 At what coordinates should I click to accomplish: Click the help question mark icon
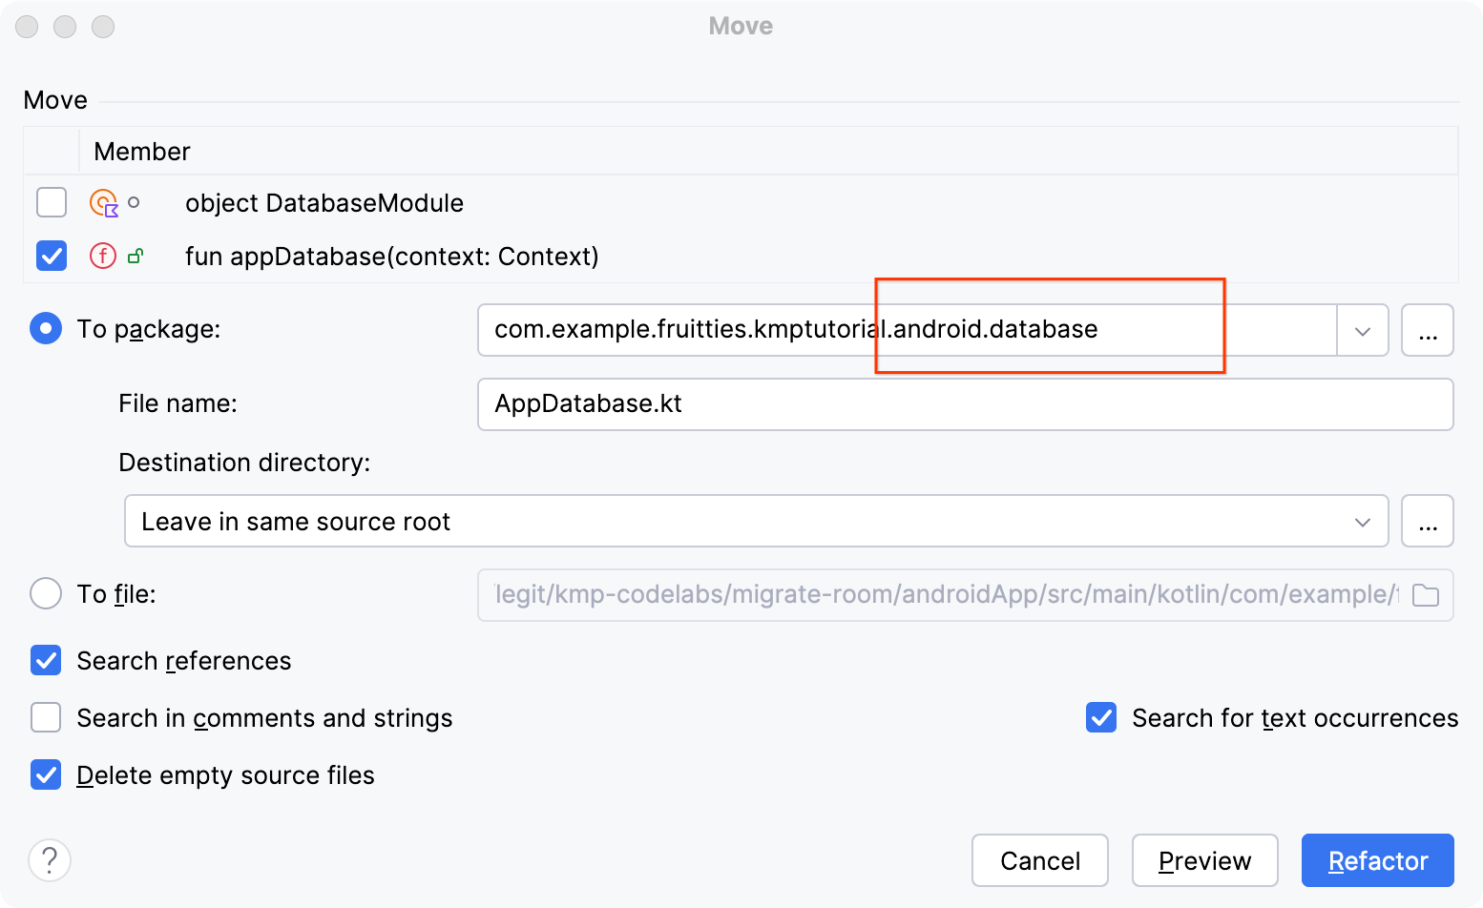point(50,860)
